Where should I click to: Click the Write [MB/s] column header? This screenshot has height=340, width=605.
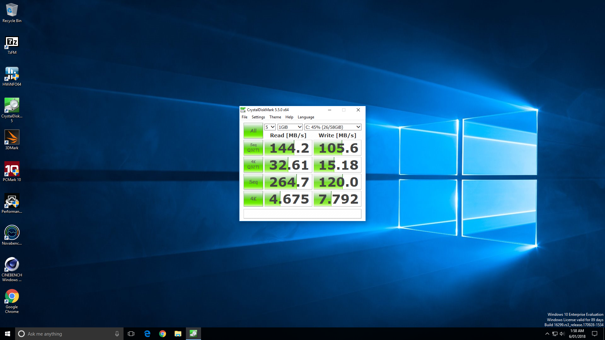[x=337, y=135]
